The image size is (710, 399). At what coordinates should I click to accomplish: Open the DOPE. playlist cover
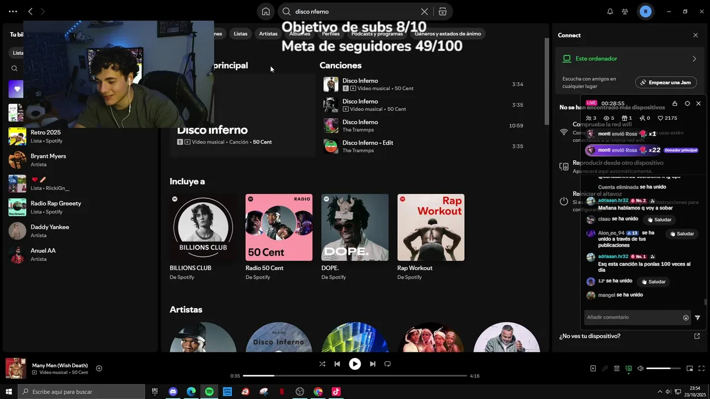355,227
